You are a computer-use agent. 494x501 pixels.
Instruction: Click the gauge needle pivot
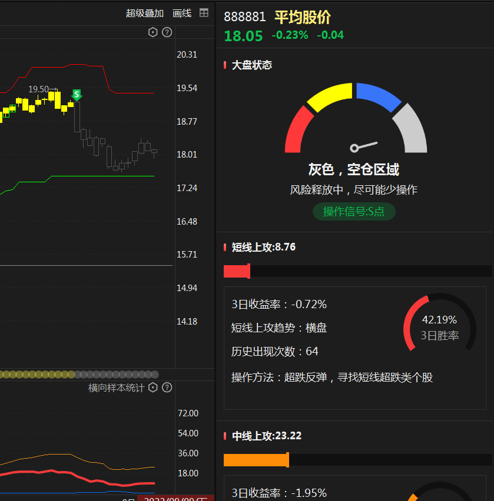(354, 148)
